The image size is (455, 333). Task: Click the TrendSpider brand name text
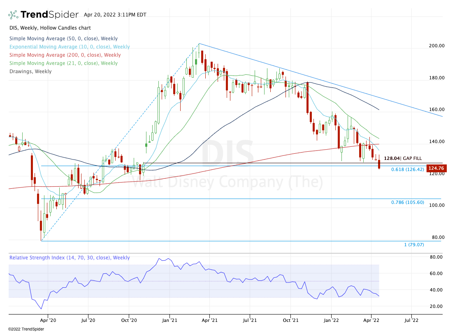(x=49, y=14)
